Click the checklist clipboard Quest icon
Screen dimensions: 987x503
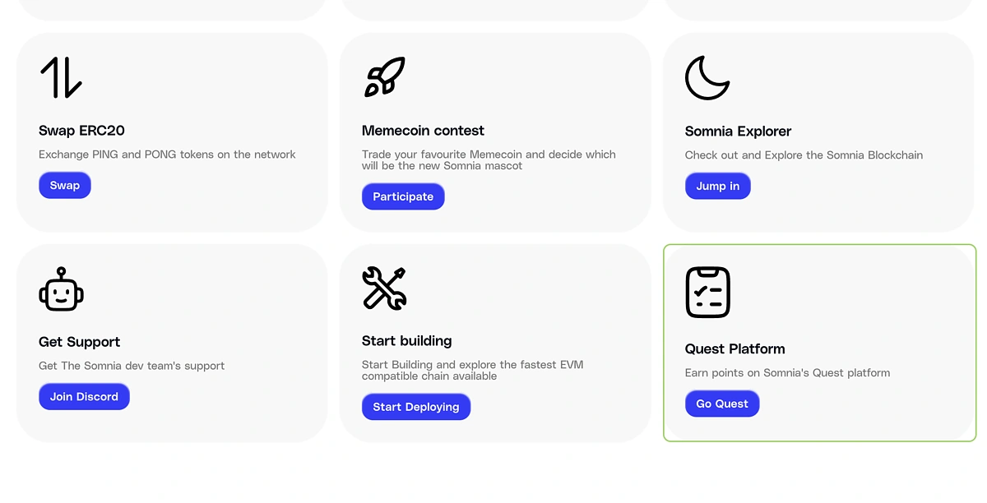click(x=707, y=293)
